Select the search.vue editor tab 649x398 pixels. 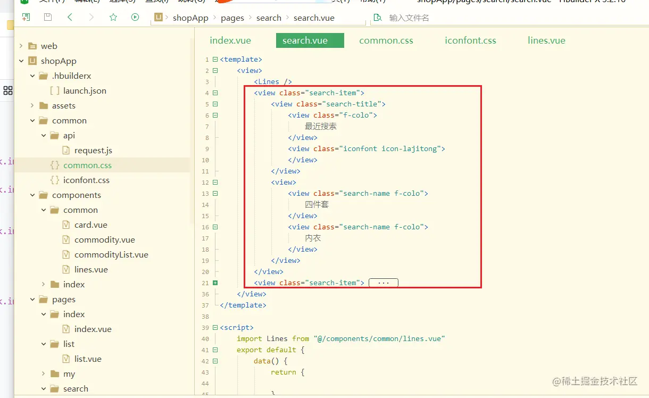310,40
